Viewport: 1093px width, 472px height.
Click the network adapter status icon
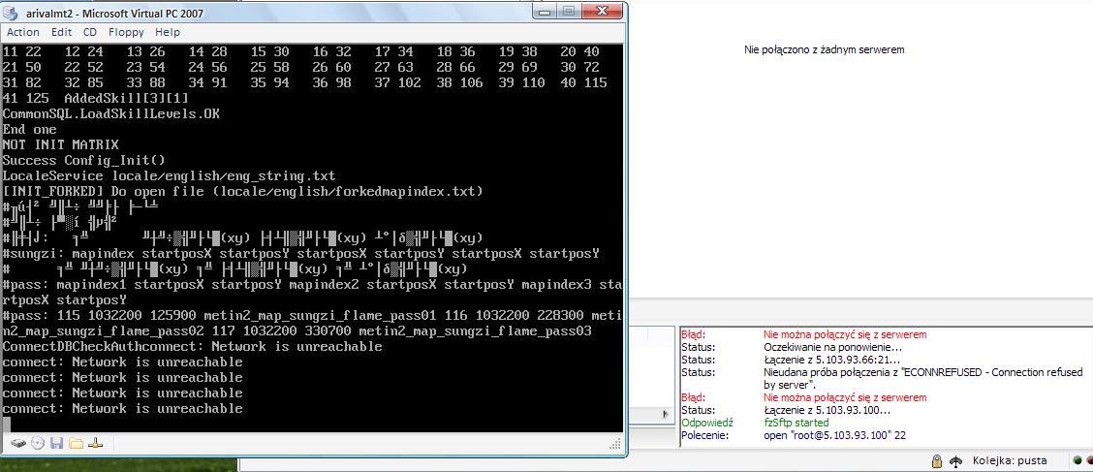[x=96, y=443]
